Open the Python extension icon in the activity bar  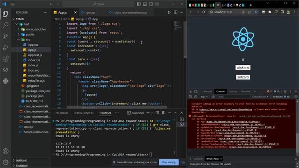tap(6, 81)
